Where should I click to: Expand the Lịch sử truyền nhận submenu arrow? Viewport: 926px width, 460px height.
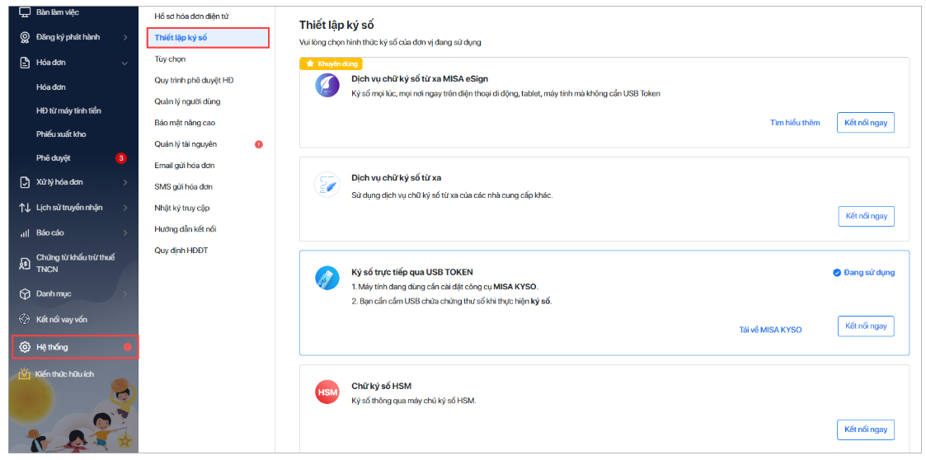(125, 207)
